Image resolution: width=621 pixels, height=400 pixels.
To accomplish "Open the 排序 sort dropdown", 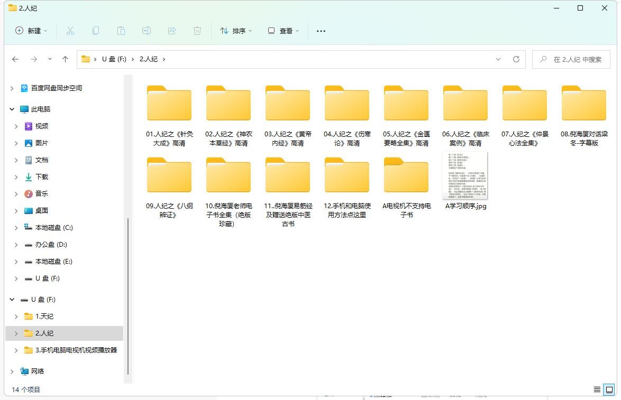I will 236,31.
